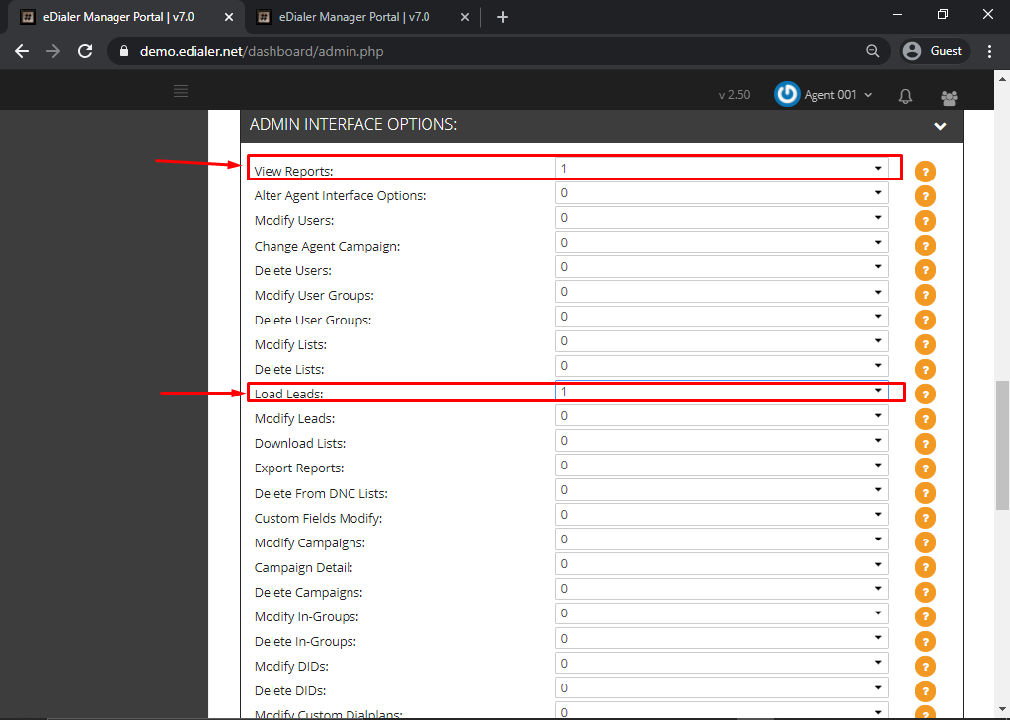Open the Delete Users value dropdown

(721, 267)
